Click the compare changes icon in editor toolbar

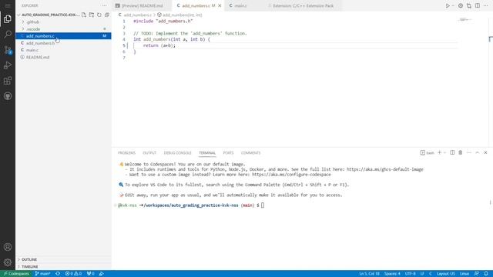click(469, 5)
